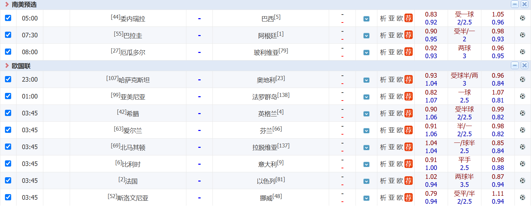Open the 析 analysis link in 巴拉圭 row
The height and width of the screenshot is (207, 531).
383,35
